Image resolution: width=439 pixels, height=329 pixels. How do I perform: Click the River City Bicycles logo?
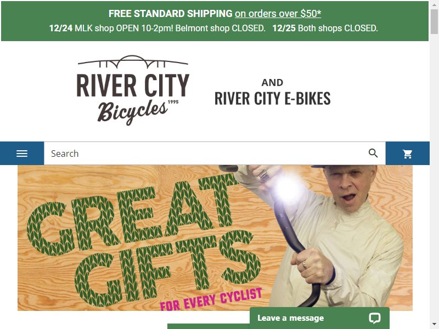coord(133,90)
